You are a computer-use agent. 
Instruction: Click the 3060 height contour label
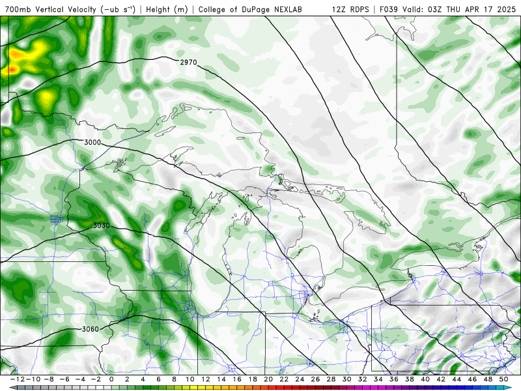tap(91, 329)
